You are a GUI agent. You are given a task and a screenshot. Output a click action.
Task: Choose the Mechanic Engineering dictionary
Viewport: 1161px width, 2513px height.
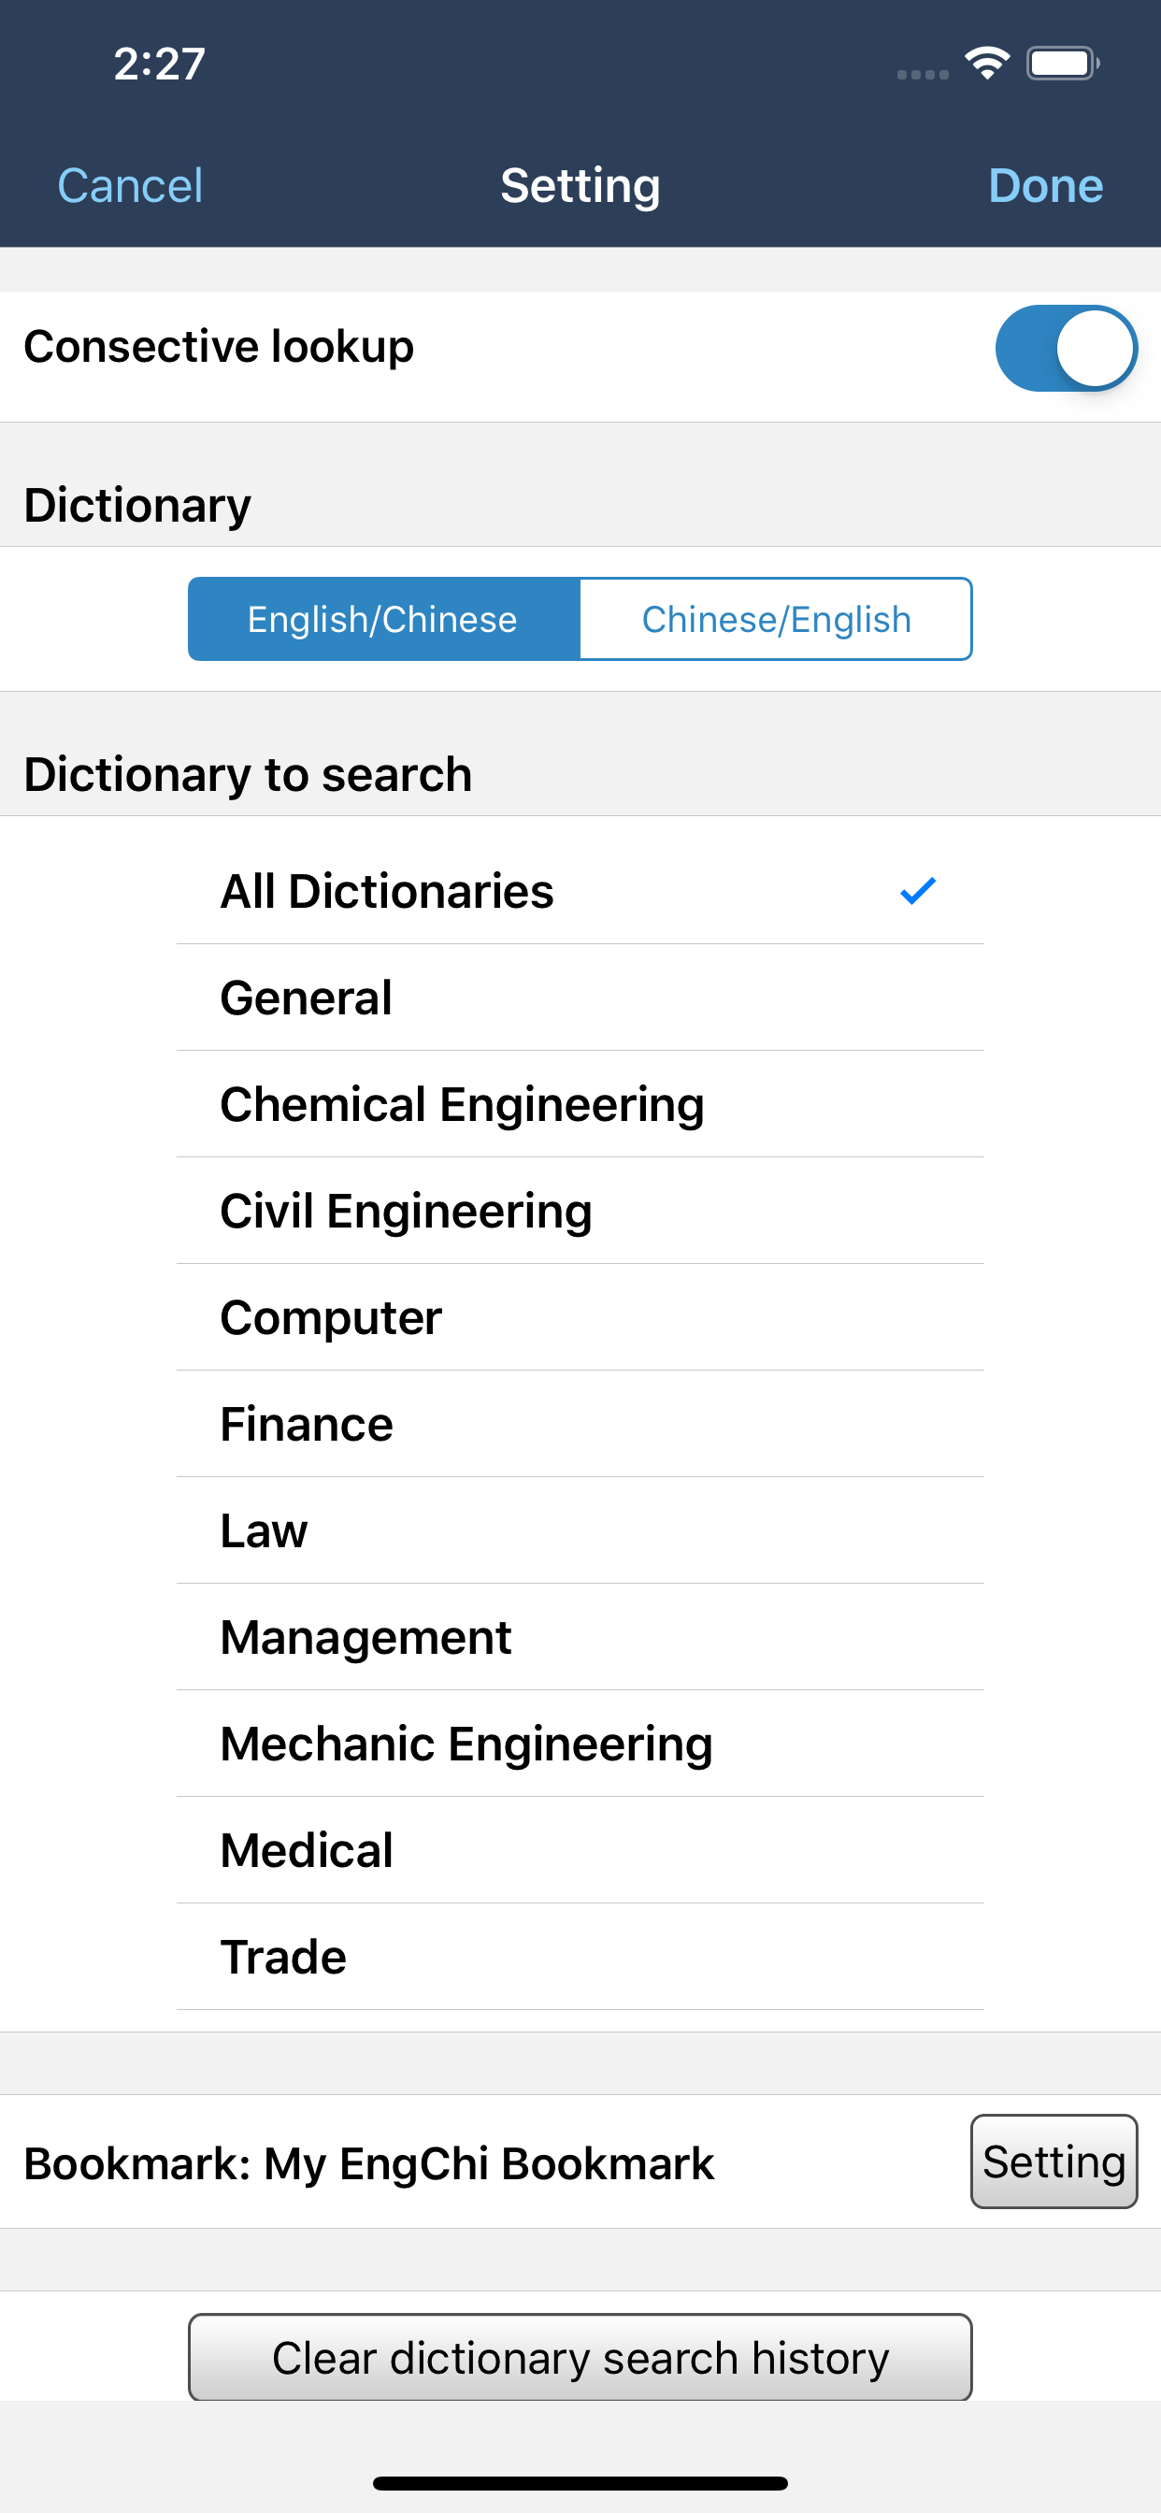click(580, 1744)
